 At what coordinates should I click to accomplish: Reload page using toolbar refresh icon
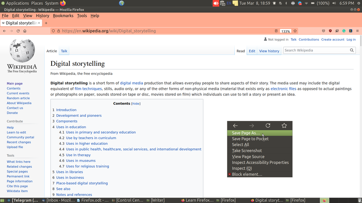18,31
